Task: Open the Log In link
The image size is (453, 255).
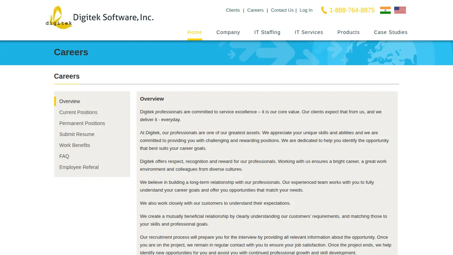Action: (x=306, y=10)
